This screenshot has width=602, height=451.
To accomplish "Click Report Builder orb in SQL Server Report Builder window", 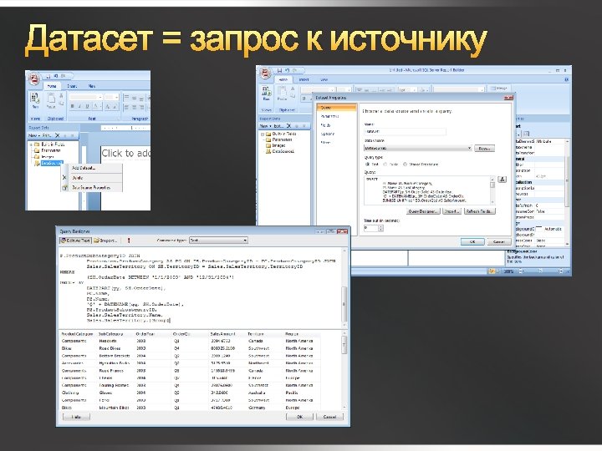I will 265,73.
